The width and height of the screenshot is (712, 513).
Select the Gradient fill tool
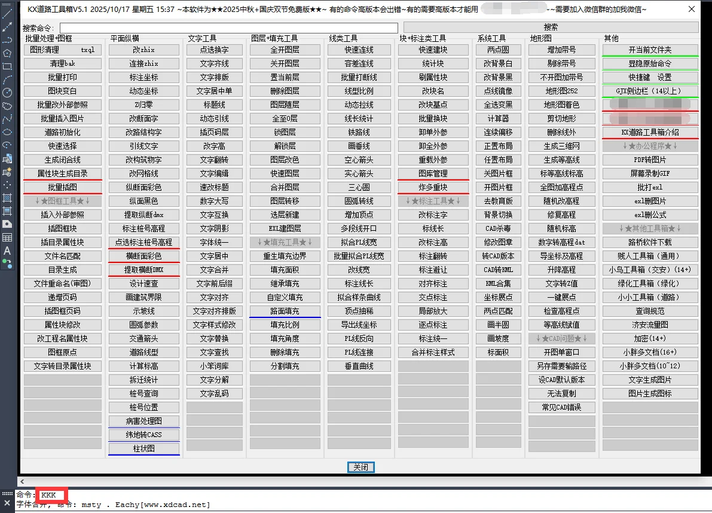tap(7, 211)
